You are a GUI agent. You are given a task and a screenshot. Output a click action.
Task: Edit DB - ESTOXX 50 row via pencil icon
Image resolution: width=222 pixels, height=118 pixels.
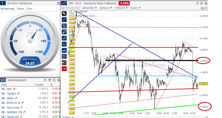(23, 103)
